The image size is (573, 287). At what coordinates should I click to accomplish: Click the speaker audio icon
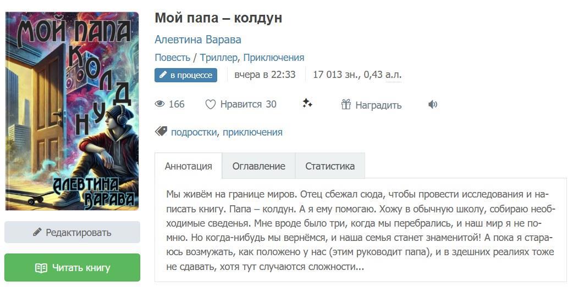(x=433, y=104)
